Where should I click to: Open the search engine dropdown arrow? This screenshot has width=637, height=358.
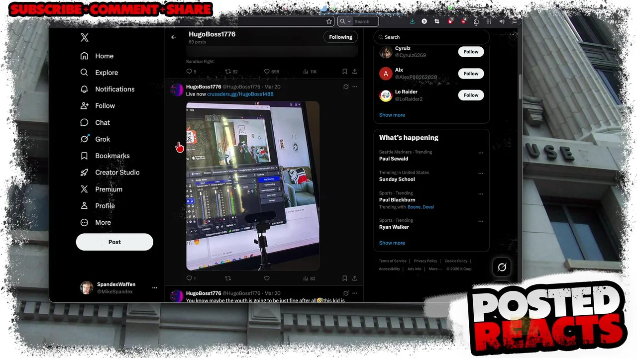click(349, 21)
